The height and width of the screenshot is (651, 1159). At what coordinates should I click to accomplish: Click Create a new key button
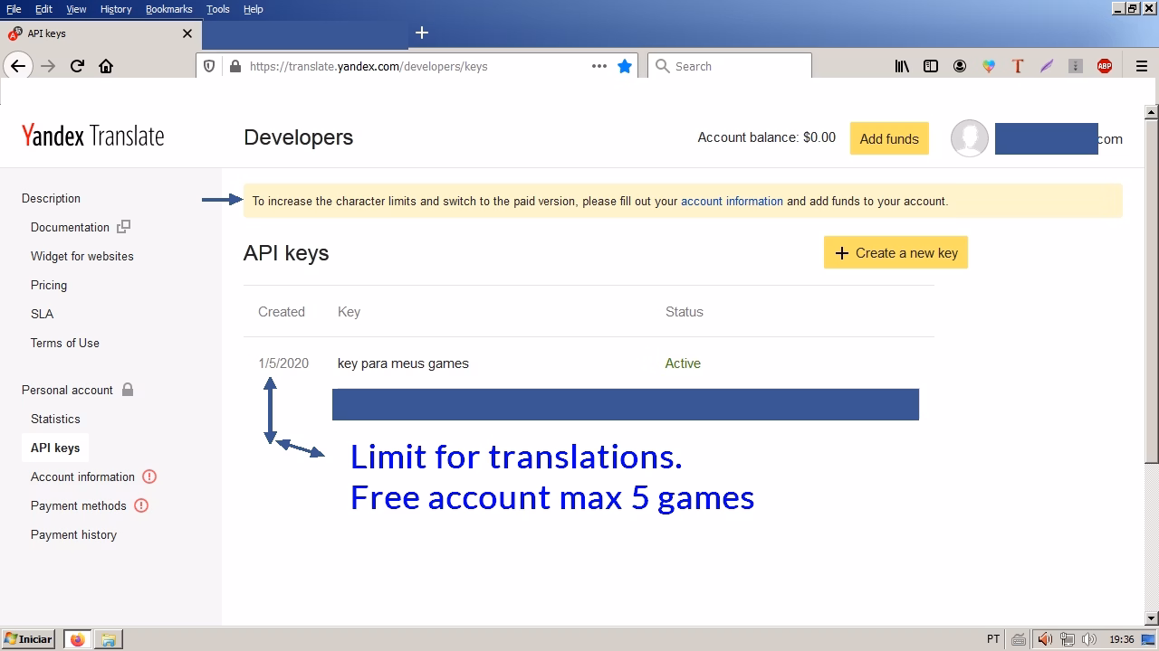point(896,253)
